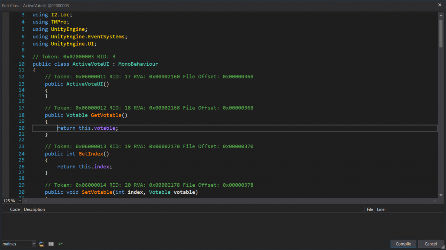Click the vertical scrollbar up arrow
446x250 pixels.
(x=441, y=16)
